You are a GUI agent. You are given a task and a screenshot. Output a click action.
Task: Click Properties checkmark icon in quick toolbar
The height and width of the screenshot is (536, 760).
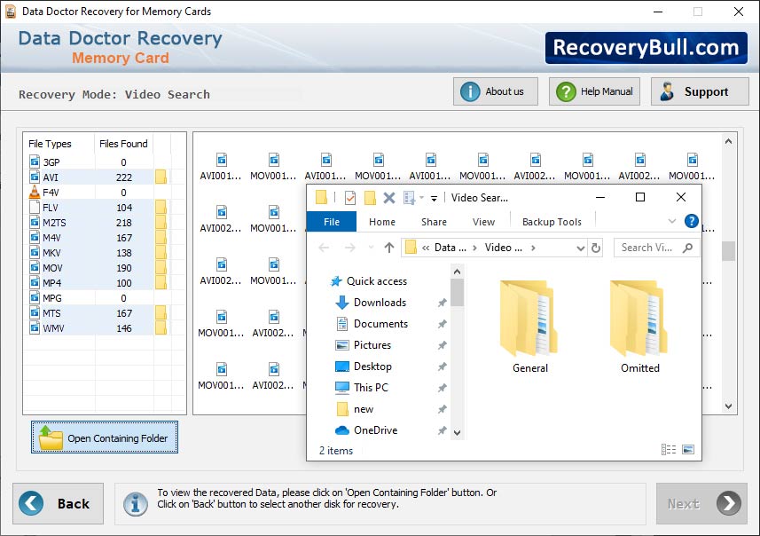[x=350, y=197]
